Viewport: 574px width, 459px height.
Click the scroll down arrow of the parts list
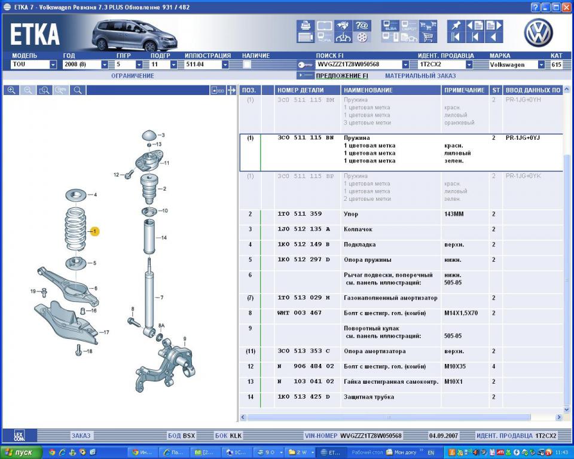pos(567,409)
